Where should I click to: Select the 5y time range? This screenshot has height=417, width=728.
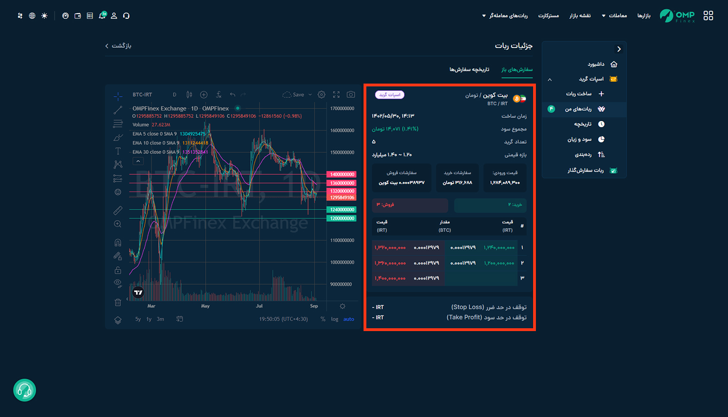coord(138,319)
